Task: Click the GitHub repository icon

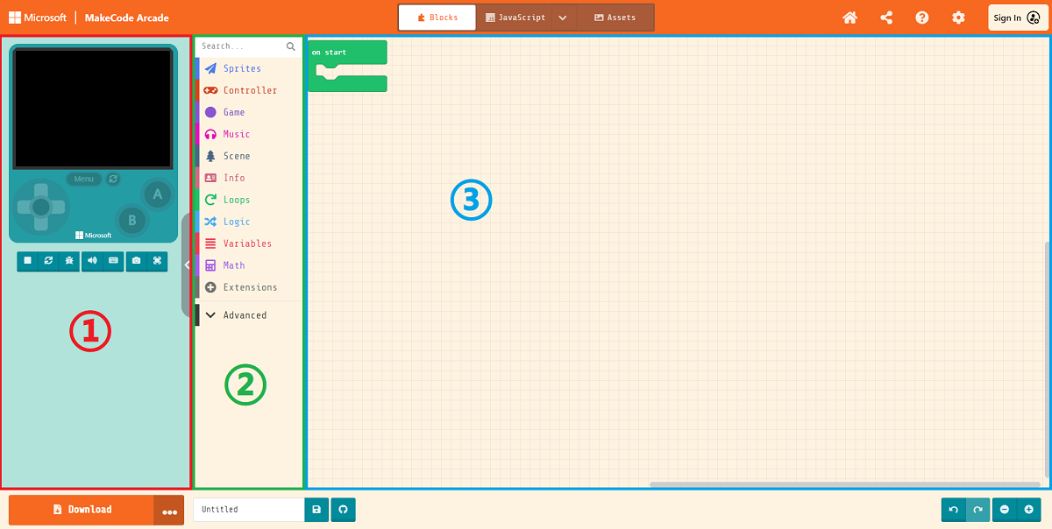Action: click(344, 510)
